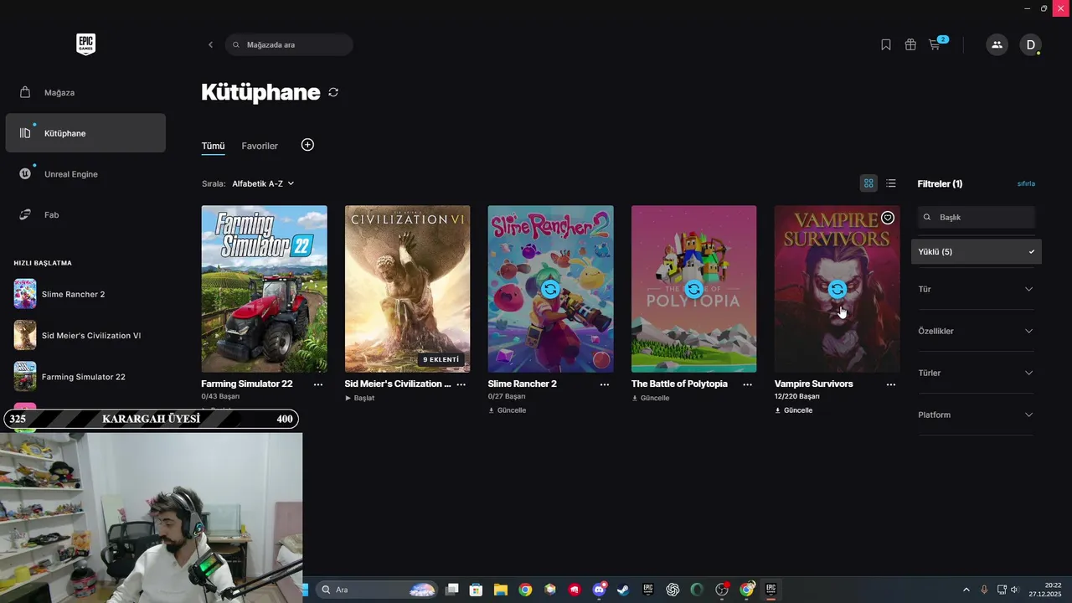Image resolution: width=1072 pixels, height=603 pixels.
Task: Toggle favorite heart on Vampire Survivors
Action: 888,218
